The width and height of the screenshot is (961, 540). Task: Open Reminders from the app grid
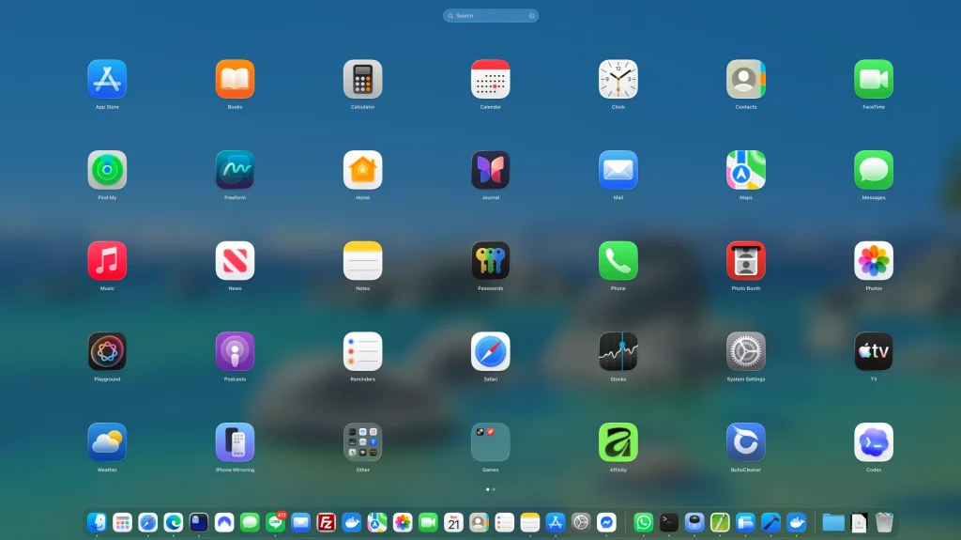tap(363, 351)
